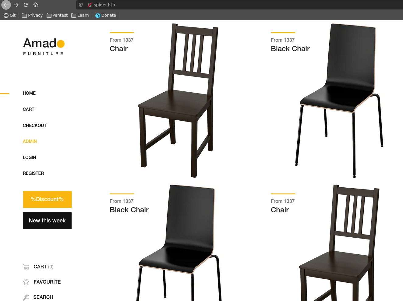Click the %Discount% button
This screenshot has width=403, height=301.
point(47,199)
